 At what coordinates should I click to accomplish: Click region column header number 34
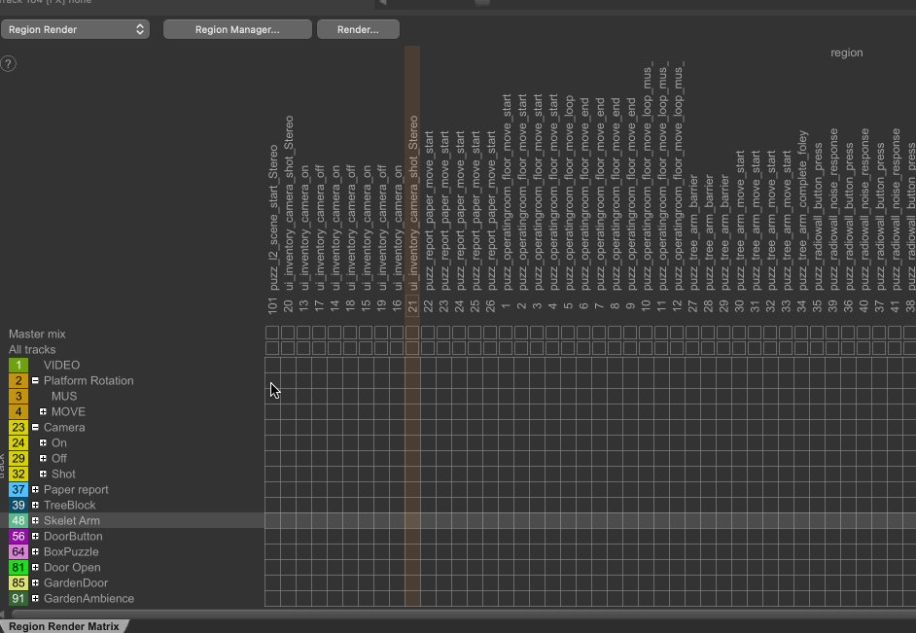(801, 306)
